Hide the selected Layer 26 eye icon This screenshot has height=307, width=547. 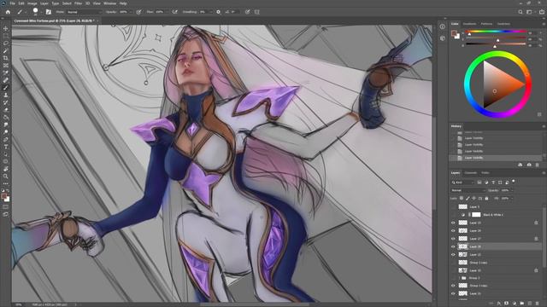(453, 246)
